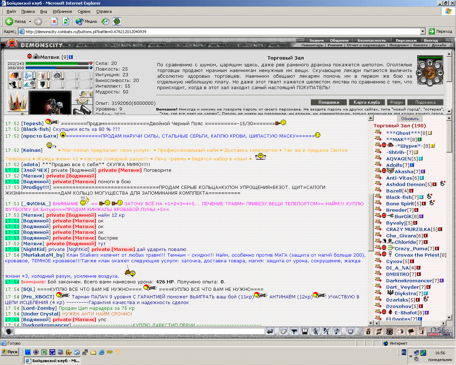Click the Выход tab

tap(431, 40)
